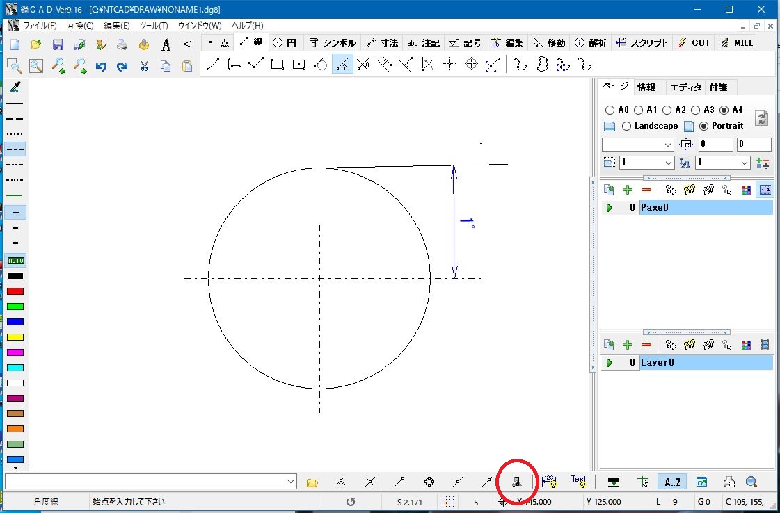Select A3 paper size
The height and width of the screenshot is (513, 780).
click(703, 110)
